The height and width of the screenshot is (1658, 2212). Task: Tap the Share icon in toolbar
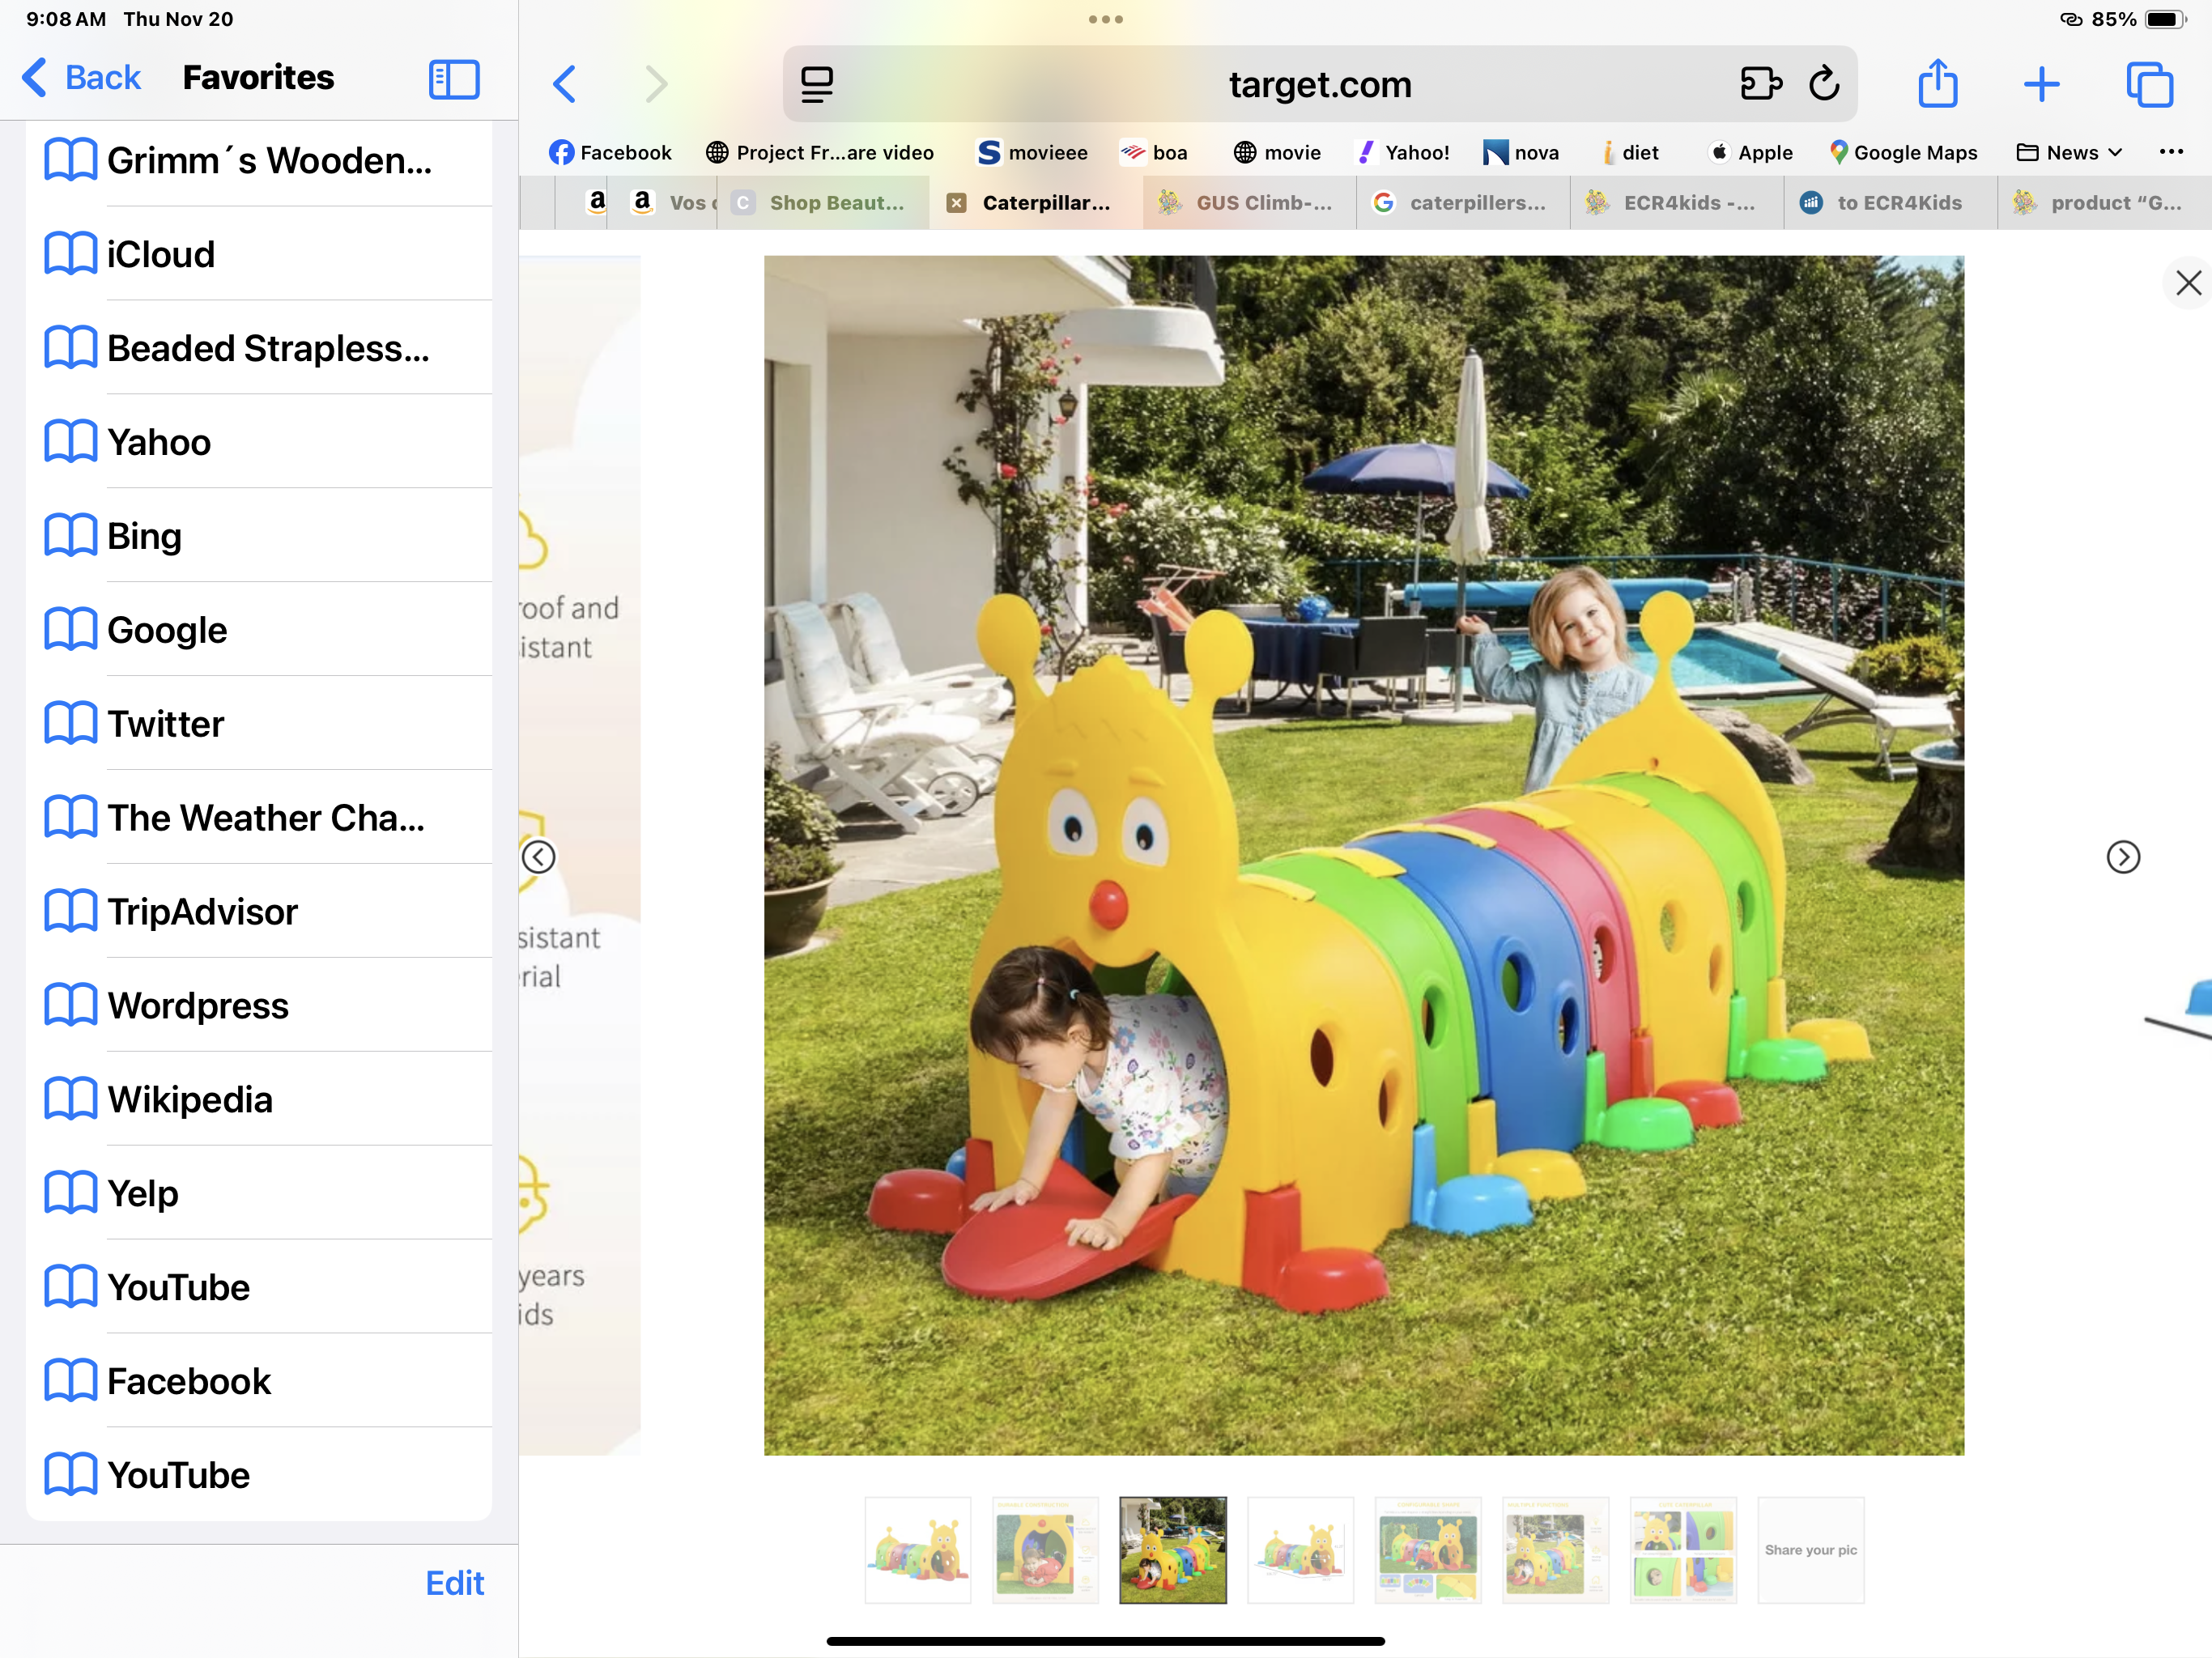(x=1937, y=83)
